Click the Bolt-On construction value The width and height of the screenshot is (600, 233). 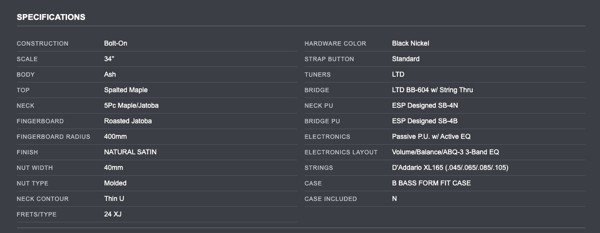(x=116, y=43)
